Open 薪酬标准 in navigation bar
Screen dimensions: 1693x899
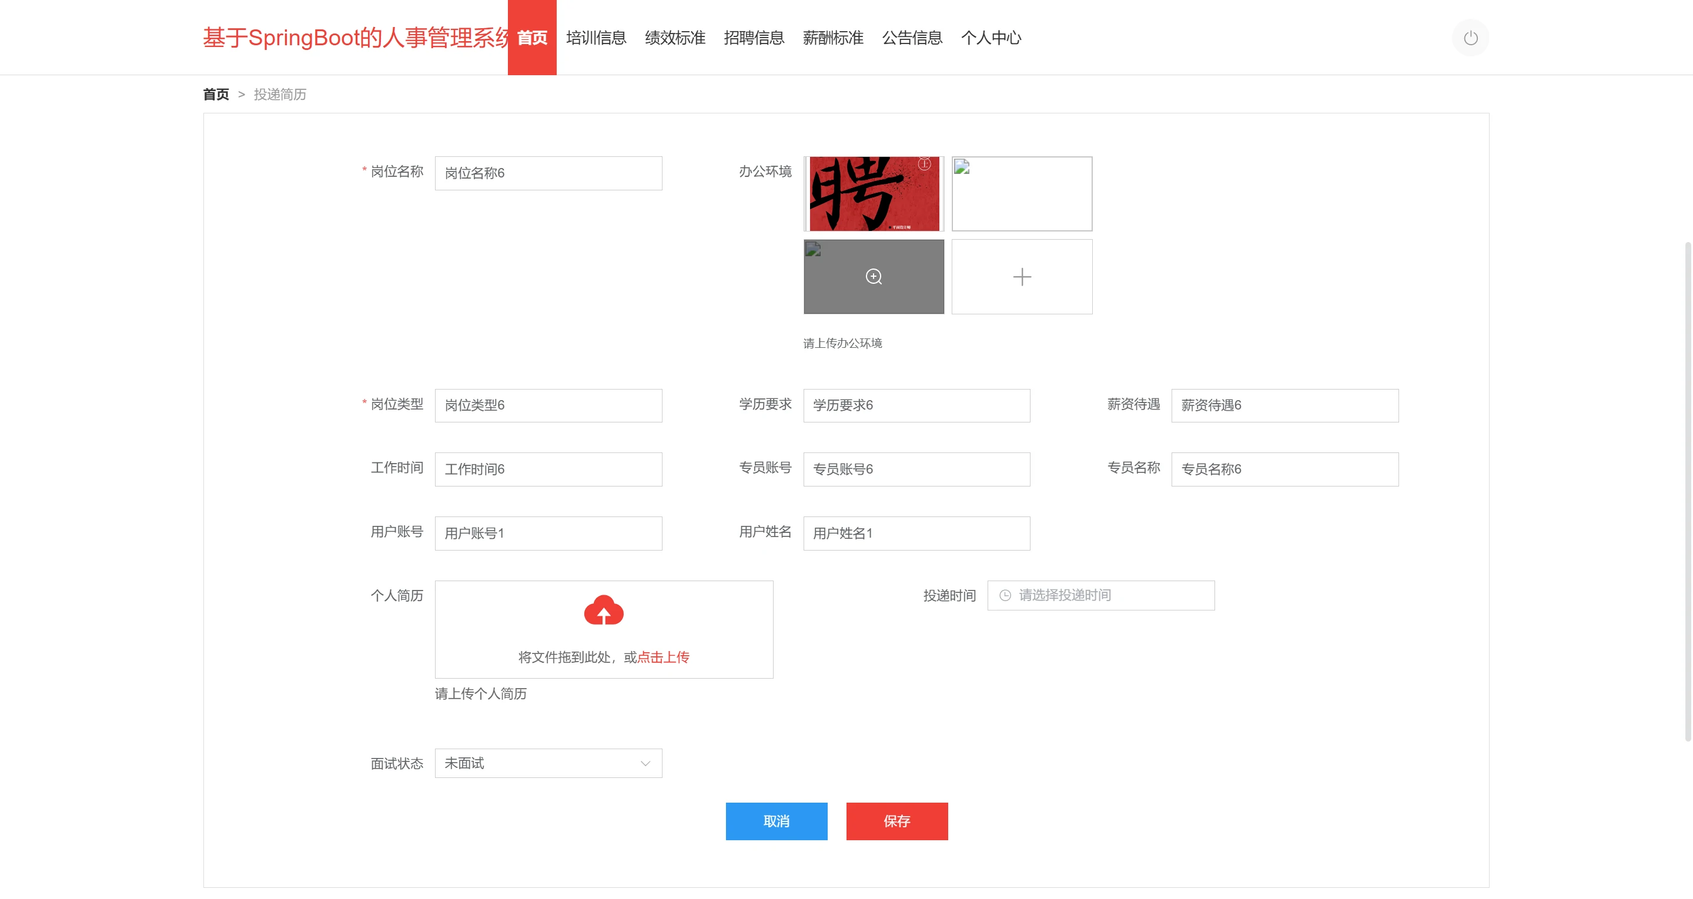tap(833, 38)
